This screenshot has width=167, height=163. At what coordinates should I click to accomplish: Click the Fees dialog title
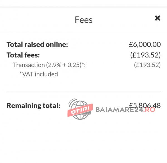[83, 20]
